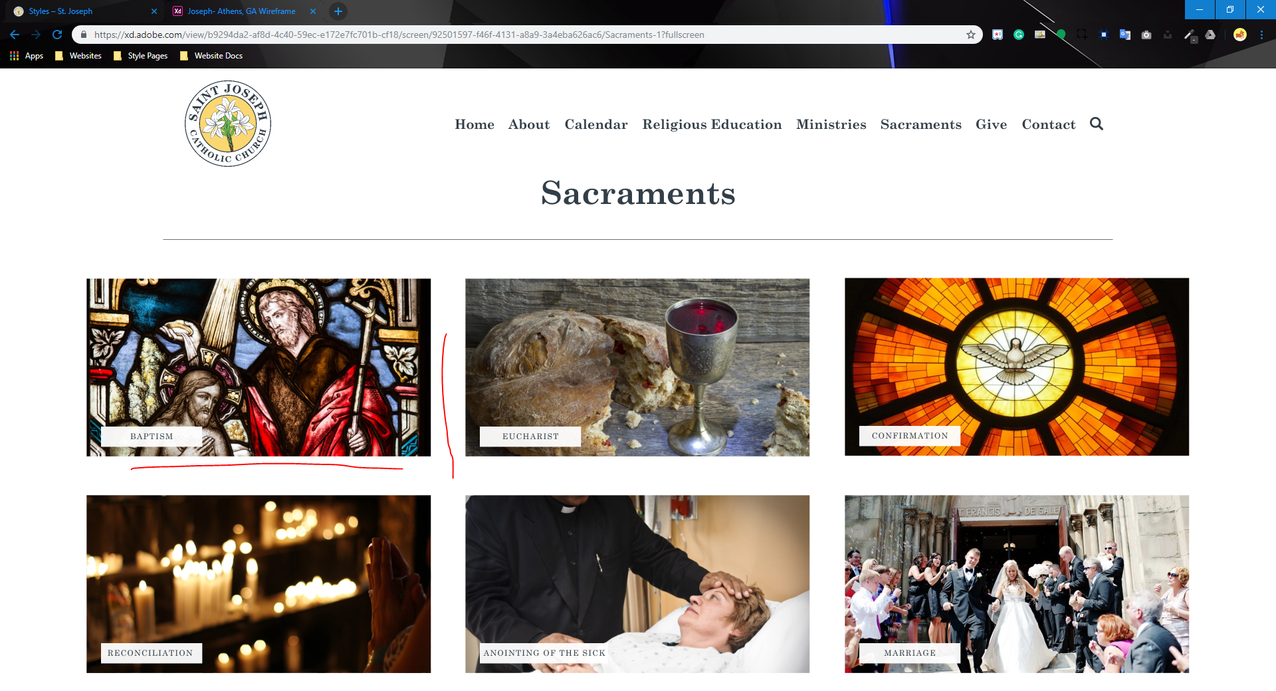Open the eyedropper color picker extension
This screenshot has width=1276, height=691.
coord(1190,35)
